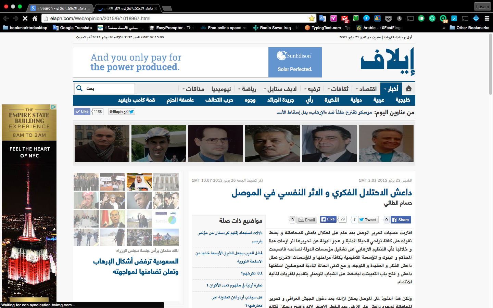Screen dimensions: 493x308
Task: Stop loading the page with X
Action: pos(25,18)
